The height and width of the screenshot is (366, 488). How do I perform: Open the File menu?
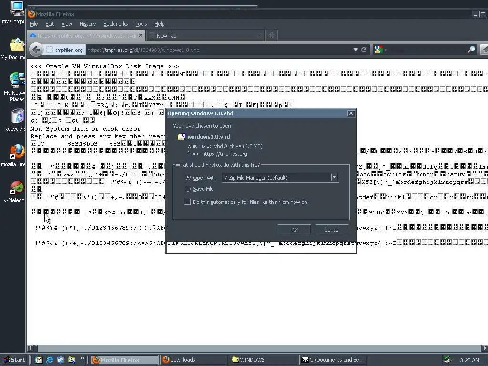[x=34, y=24]
